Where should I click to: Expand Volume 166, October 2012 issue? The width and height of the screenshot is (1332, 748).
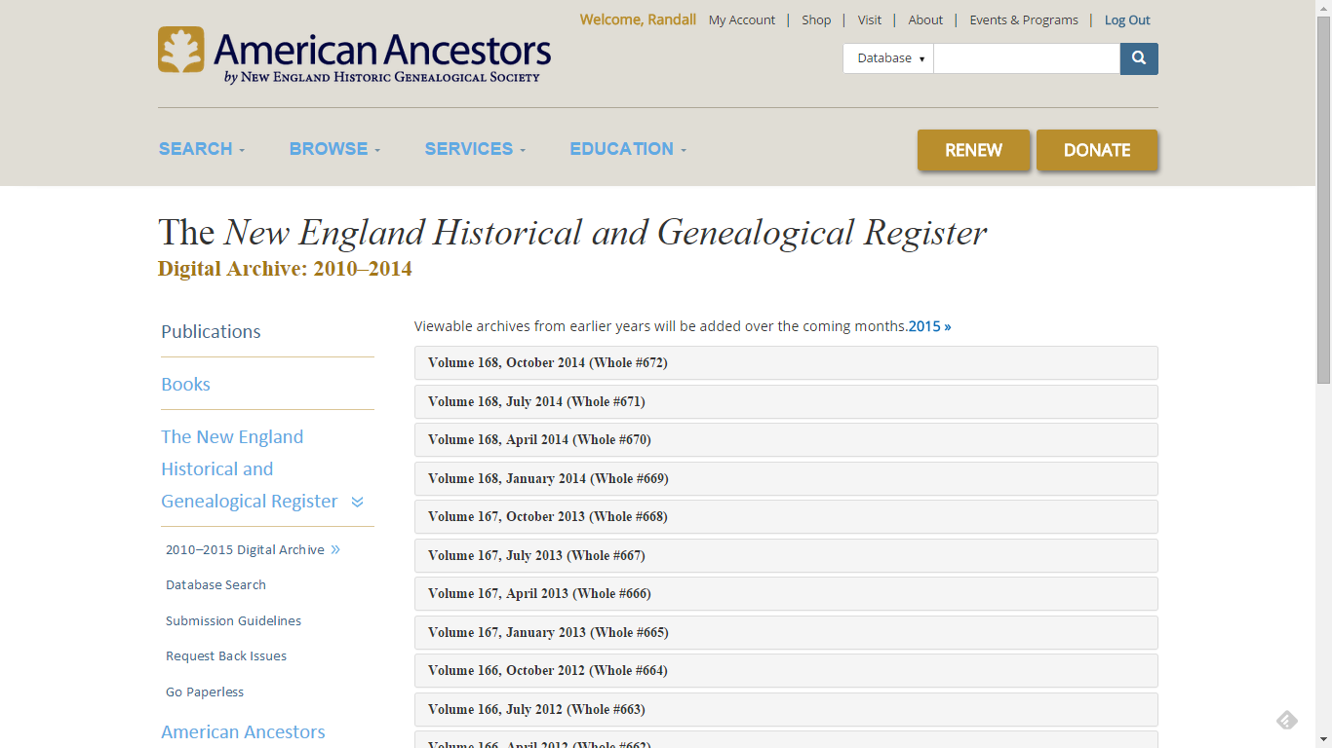786,670
